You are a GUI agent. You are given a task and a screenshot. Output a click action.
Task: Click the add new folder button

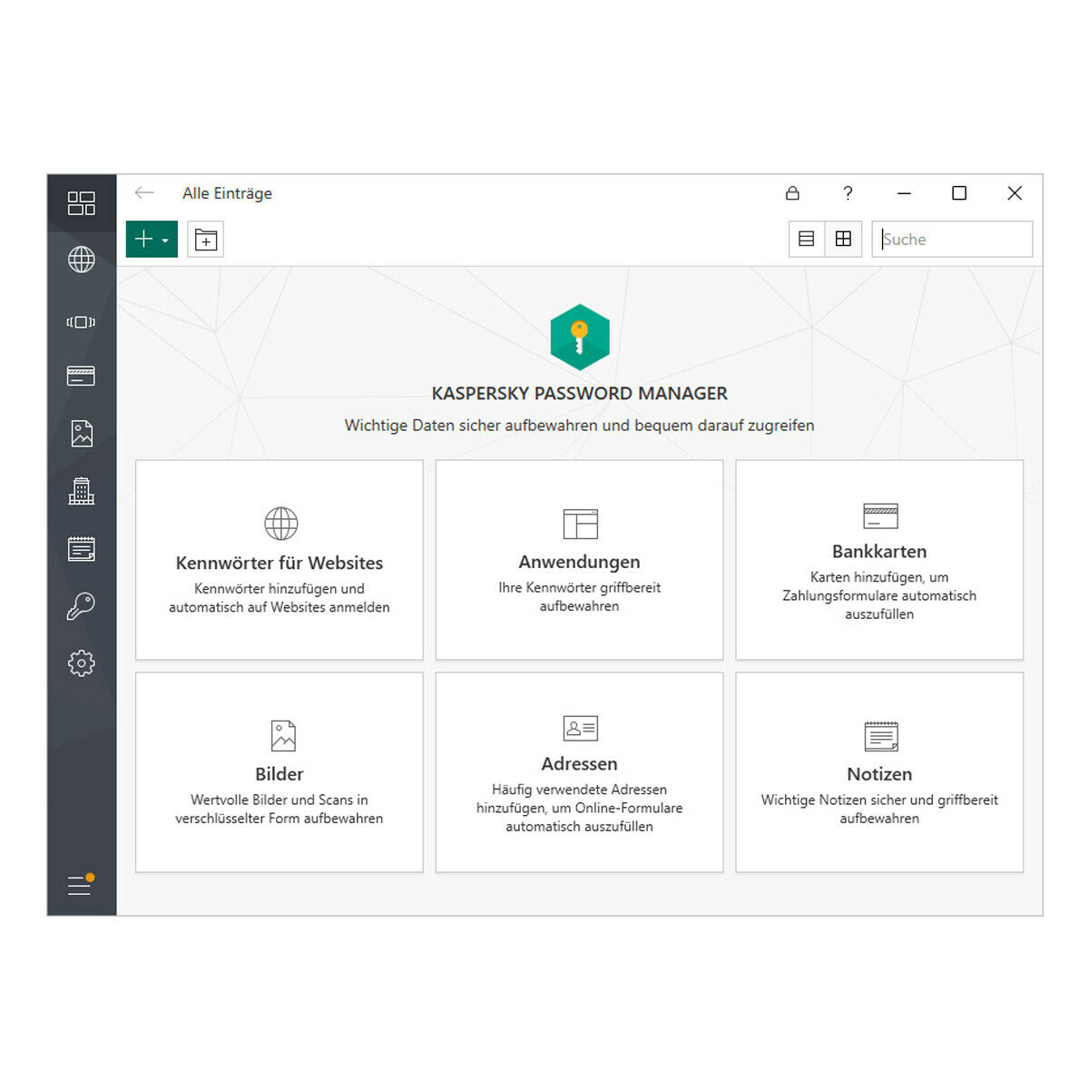(206, 240)
